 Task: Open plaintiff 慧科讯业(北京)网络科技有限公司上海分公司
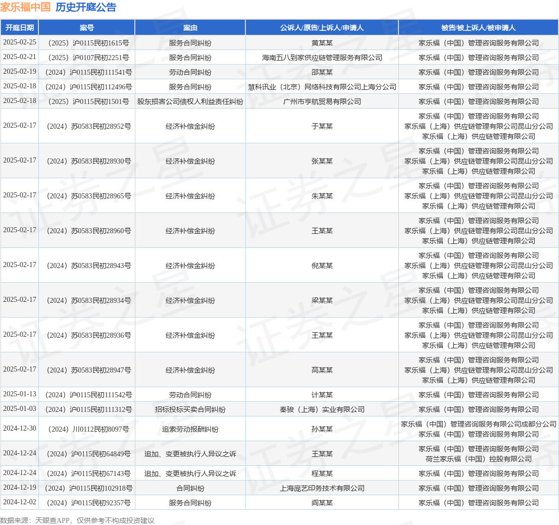click(x=322, y=87)
